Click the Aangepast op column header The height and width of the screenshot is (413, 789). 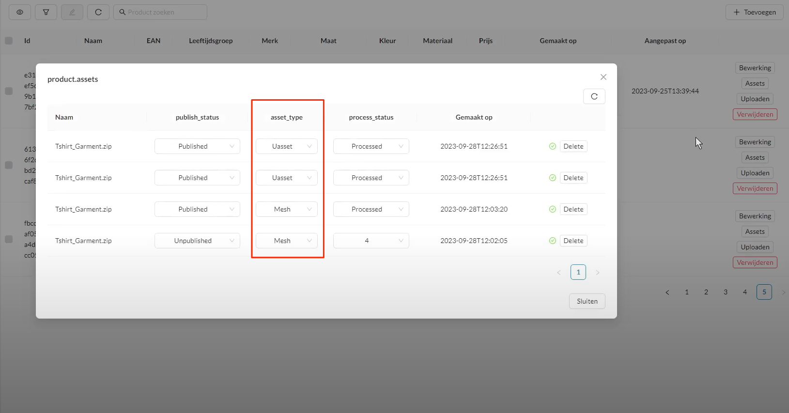pos(665,41)
